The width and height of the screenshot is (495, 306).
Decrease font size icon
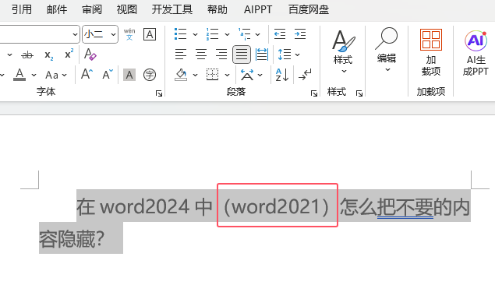coord(108,75)
